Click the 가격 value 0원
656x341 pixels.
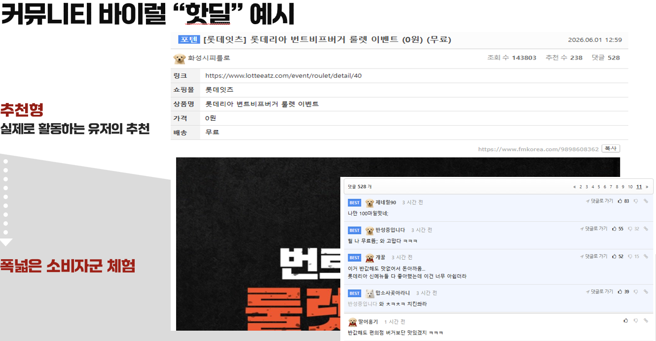click(211, 118)
